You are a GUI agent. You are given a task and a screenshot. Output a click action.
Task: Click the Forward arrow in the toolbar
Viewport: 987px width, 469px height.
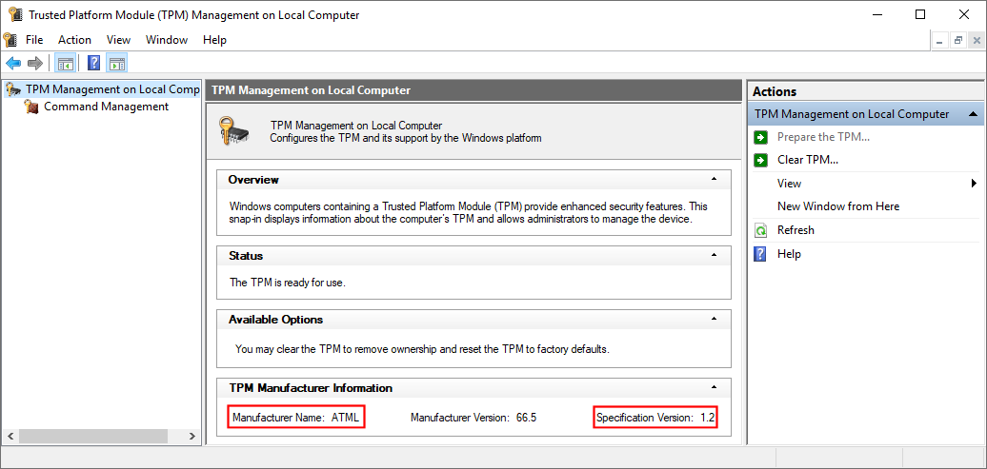point(35,64)
